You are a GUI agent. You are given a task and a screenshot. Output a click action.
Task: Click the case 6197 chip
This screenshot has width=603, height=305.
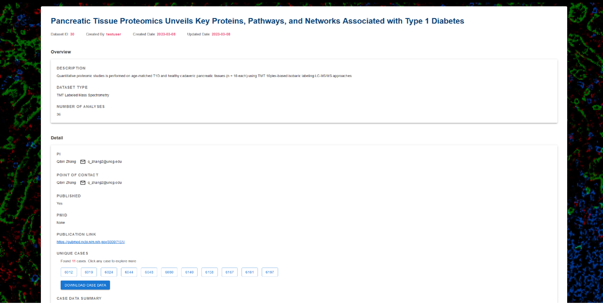click(x=270, y=272)
